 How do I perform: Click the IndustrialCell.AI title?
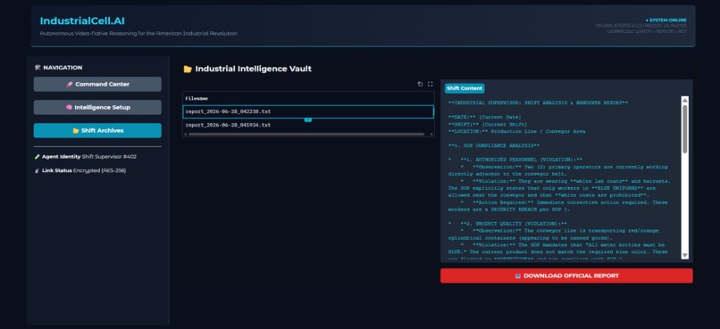click(x=82, y=21)
